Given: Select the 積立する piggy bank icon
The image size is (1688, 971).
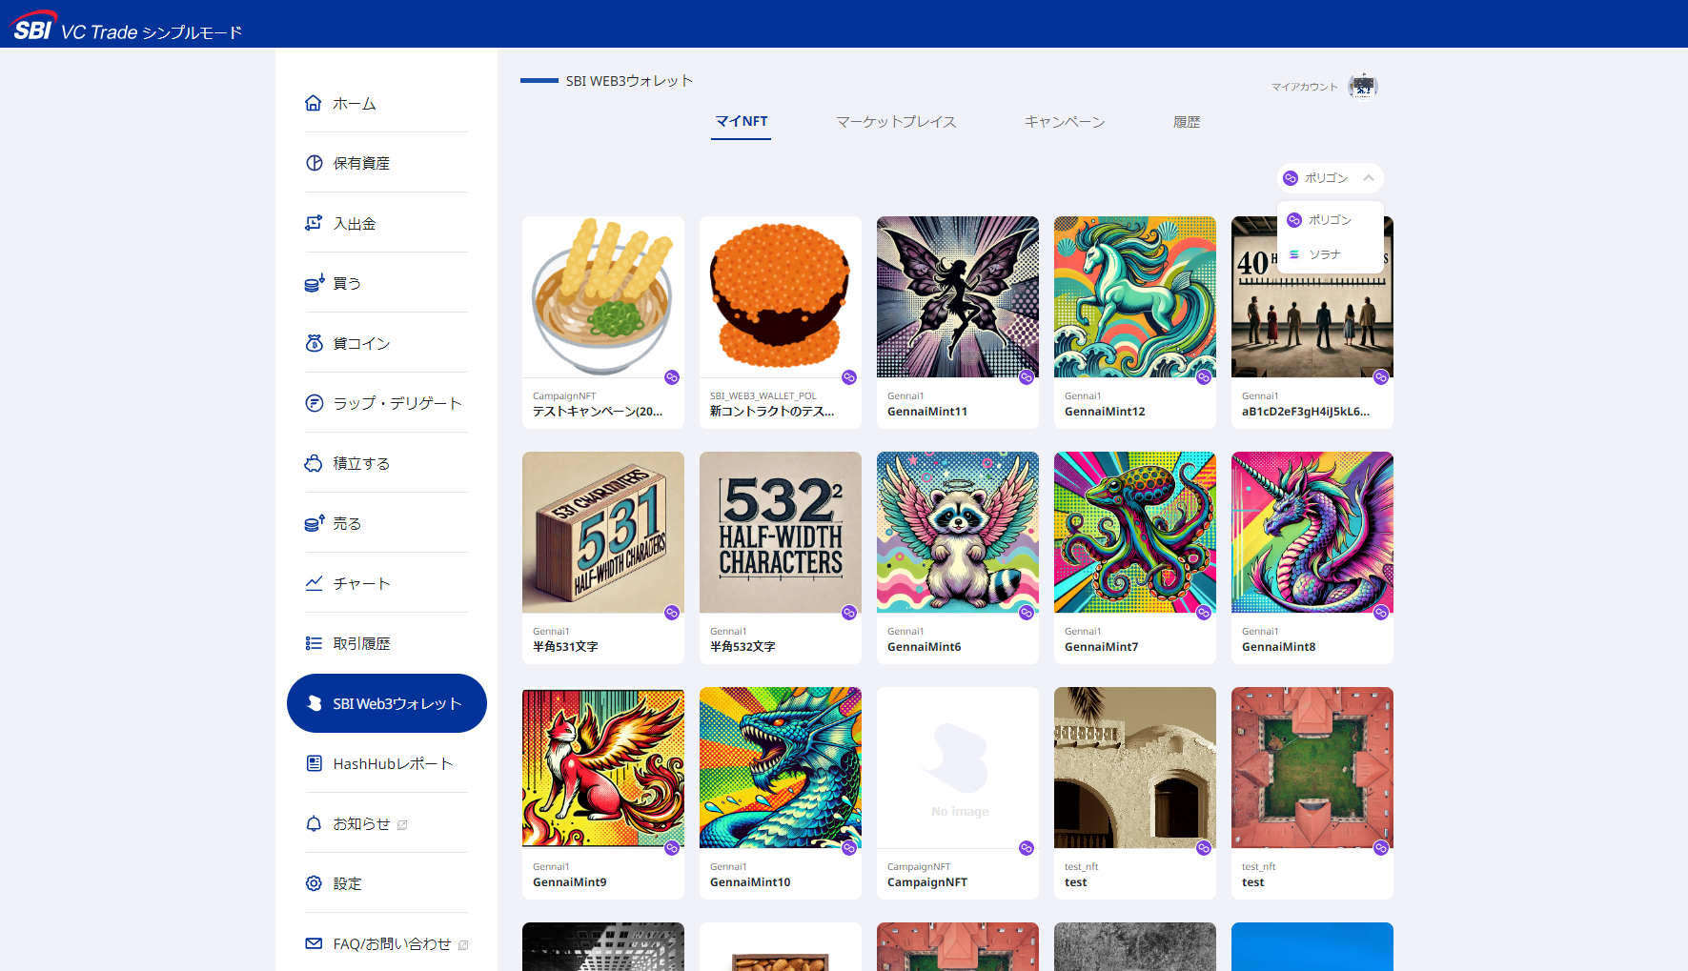Looking at the screenshot, I should tap(314, 463).
